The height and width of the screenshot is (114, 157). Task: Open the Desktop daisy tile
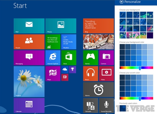(x=29, y=82)
